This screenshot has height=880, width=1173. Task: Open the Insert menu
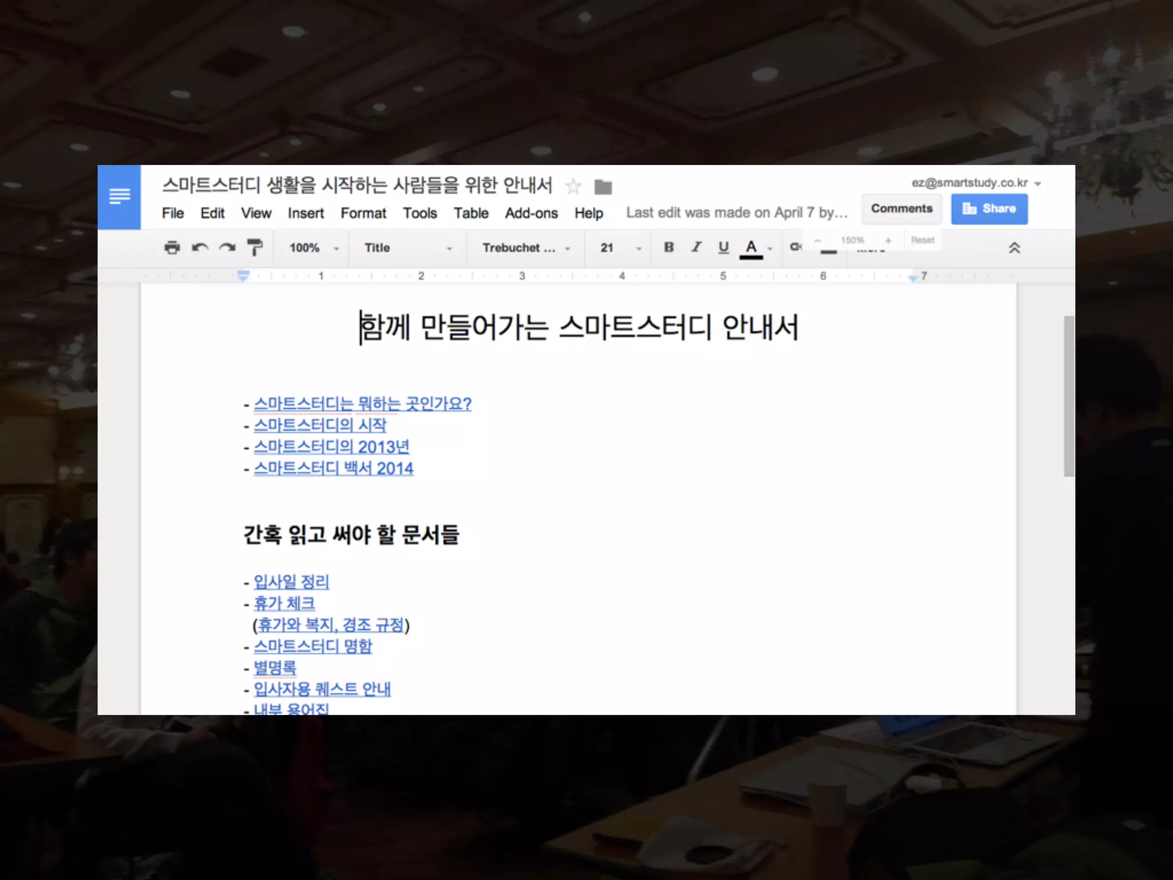pos(305,213)
